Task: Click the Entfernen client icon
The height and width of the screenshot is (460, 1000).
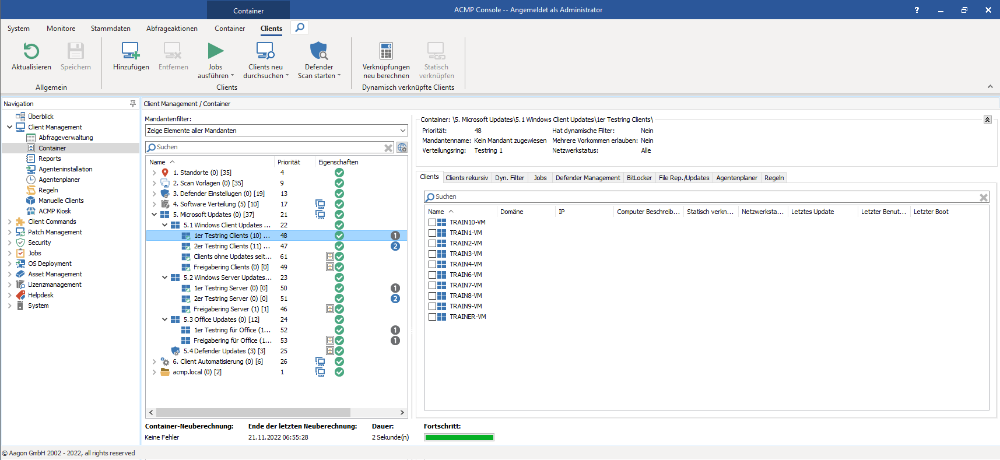Action: click(x=173, y=51)
